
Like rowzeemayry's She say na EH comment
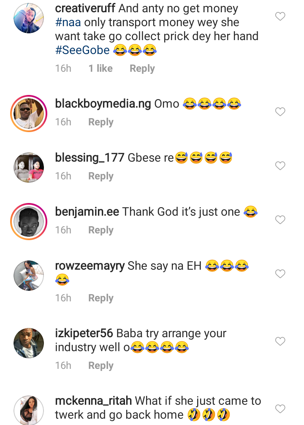pos(280,274)
